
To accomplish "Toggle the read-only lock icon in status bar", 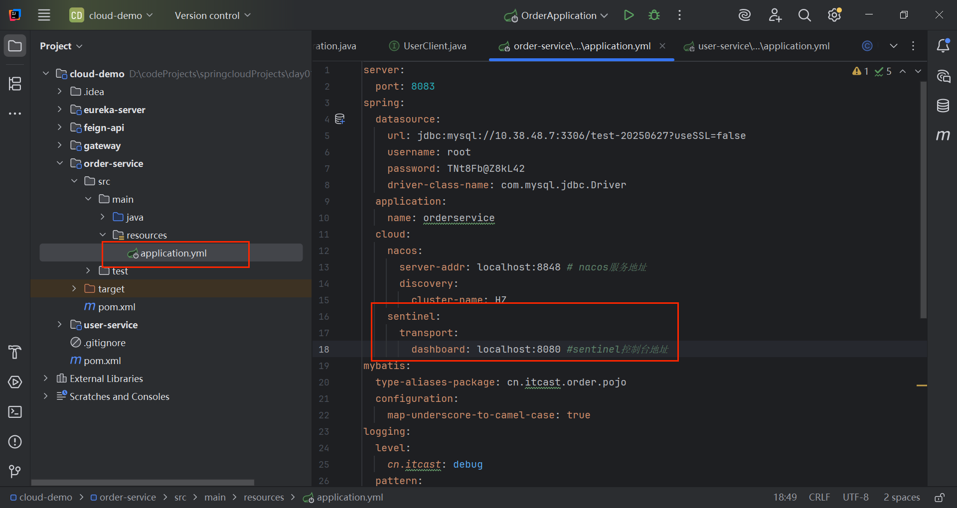I will [940, 497].
